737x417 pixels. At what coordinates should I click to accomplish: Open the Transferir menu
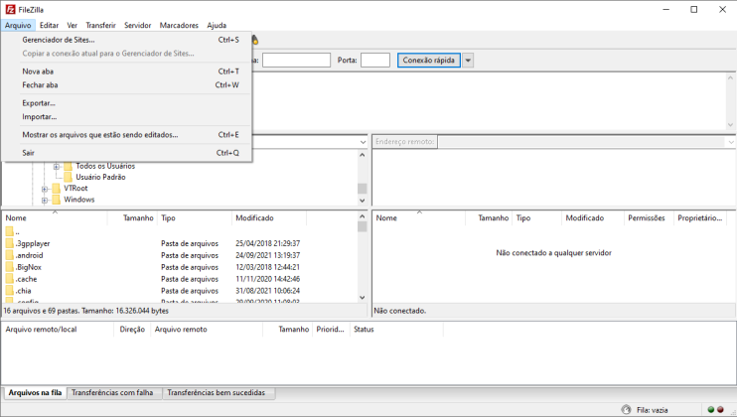(x=100, y=26)
